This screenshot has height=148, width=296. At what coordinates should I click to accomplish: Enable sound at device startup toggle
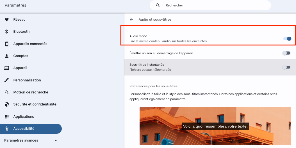(286, 53)
